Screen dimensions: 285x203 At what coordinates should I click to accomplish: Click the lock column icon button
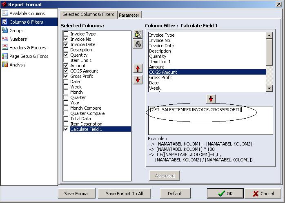tap(138, 44)
